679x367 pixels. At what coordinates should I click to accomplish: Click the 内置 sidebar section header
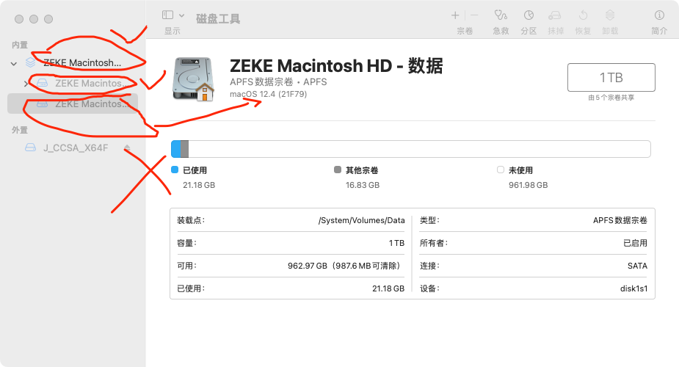20,45
